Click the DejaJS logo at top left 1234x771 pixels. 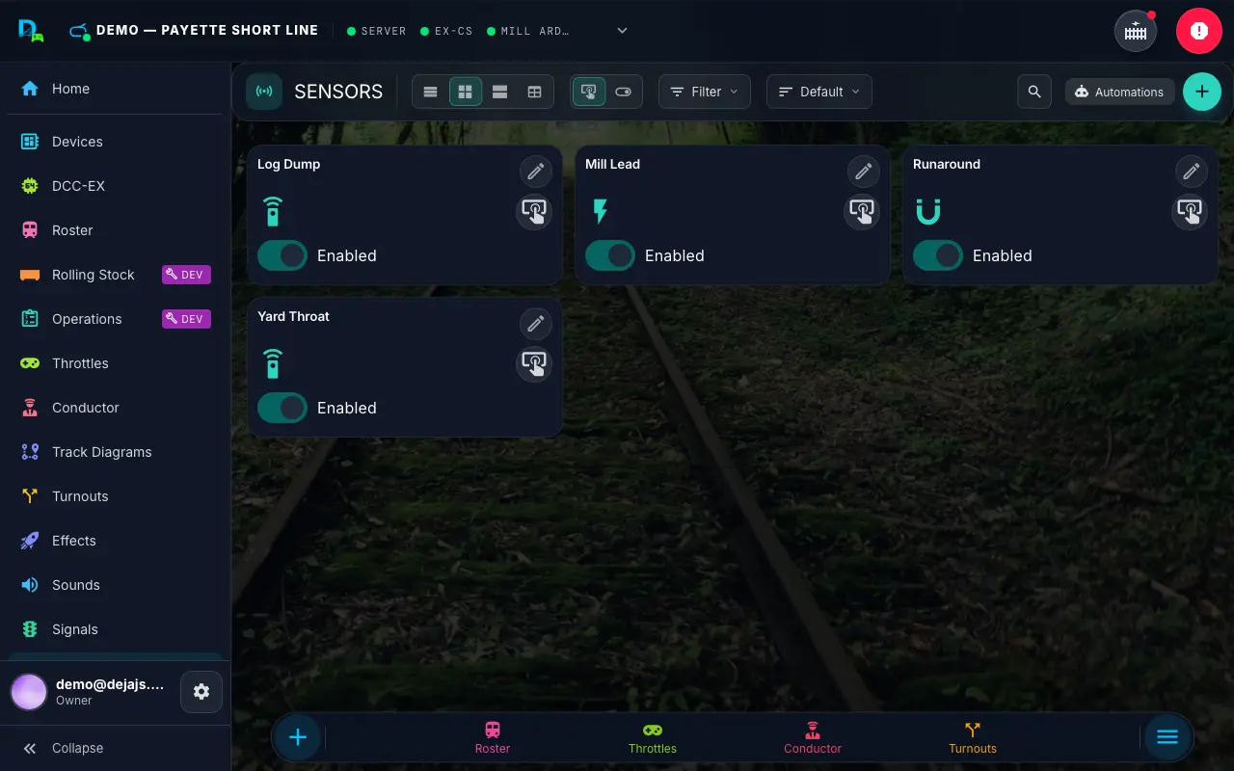(x=31, y=31)
